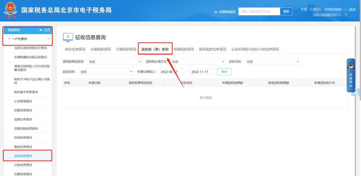Image resolution: width=361 pixels, height=176 pixels.
Task: Switch to the 已缴税款查询 tab
Action: pos(126,49)
